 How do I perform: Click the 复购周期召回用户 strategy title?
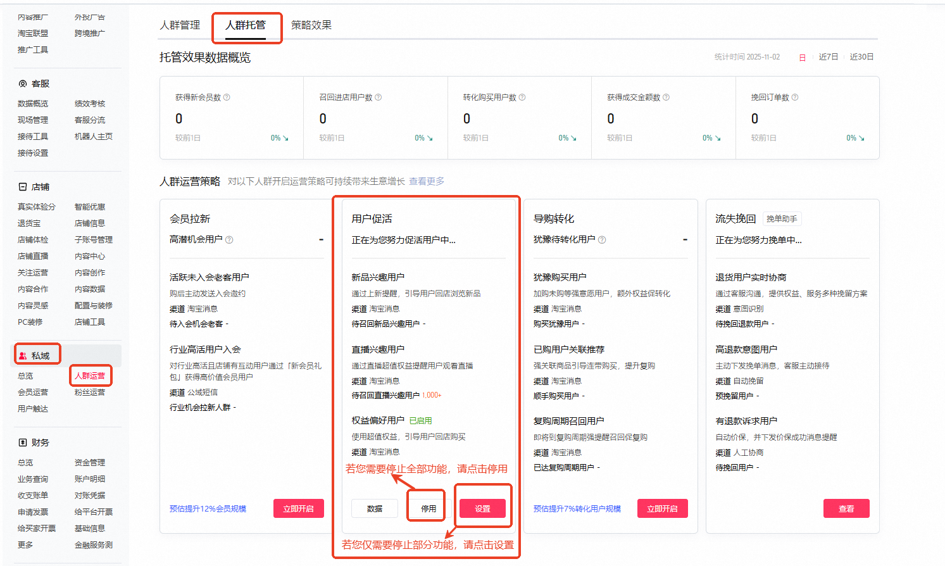click(x=568, y=421)
